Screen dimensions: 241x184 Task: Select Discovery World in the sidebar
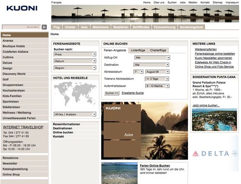coord(25,74)
